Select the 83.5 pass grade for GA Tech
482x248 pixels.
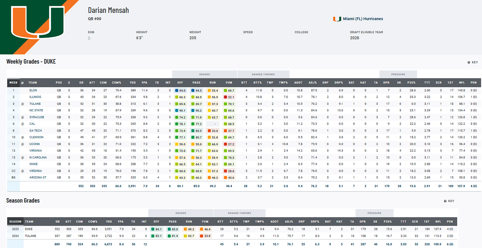197,130
